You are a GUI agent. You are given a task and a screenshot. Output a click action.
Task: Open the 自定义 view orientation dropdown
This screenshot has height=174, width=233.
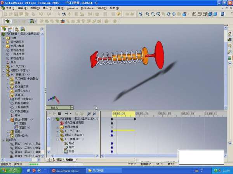(x=72, y=107)
